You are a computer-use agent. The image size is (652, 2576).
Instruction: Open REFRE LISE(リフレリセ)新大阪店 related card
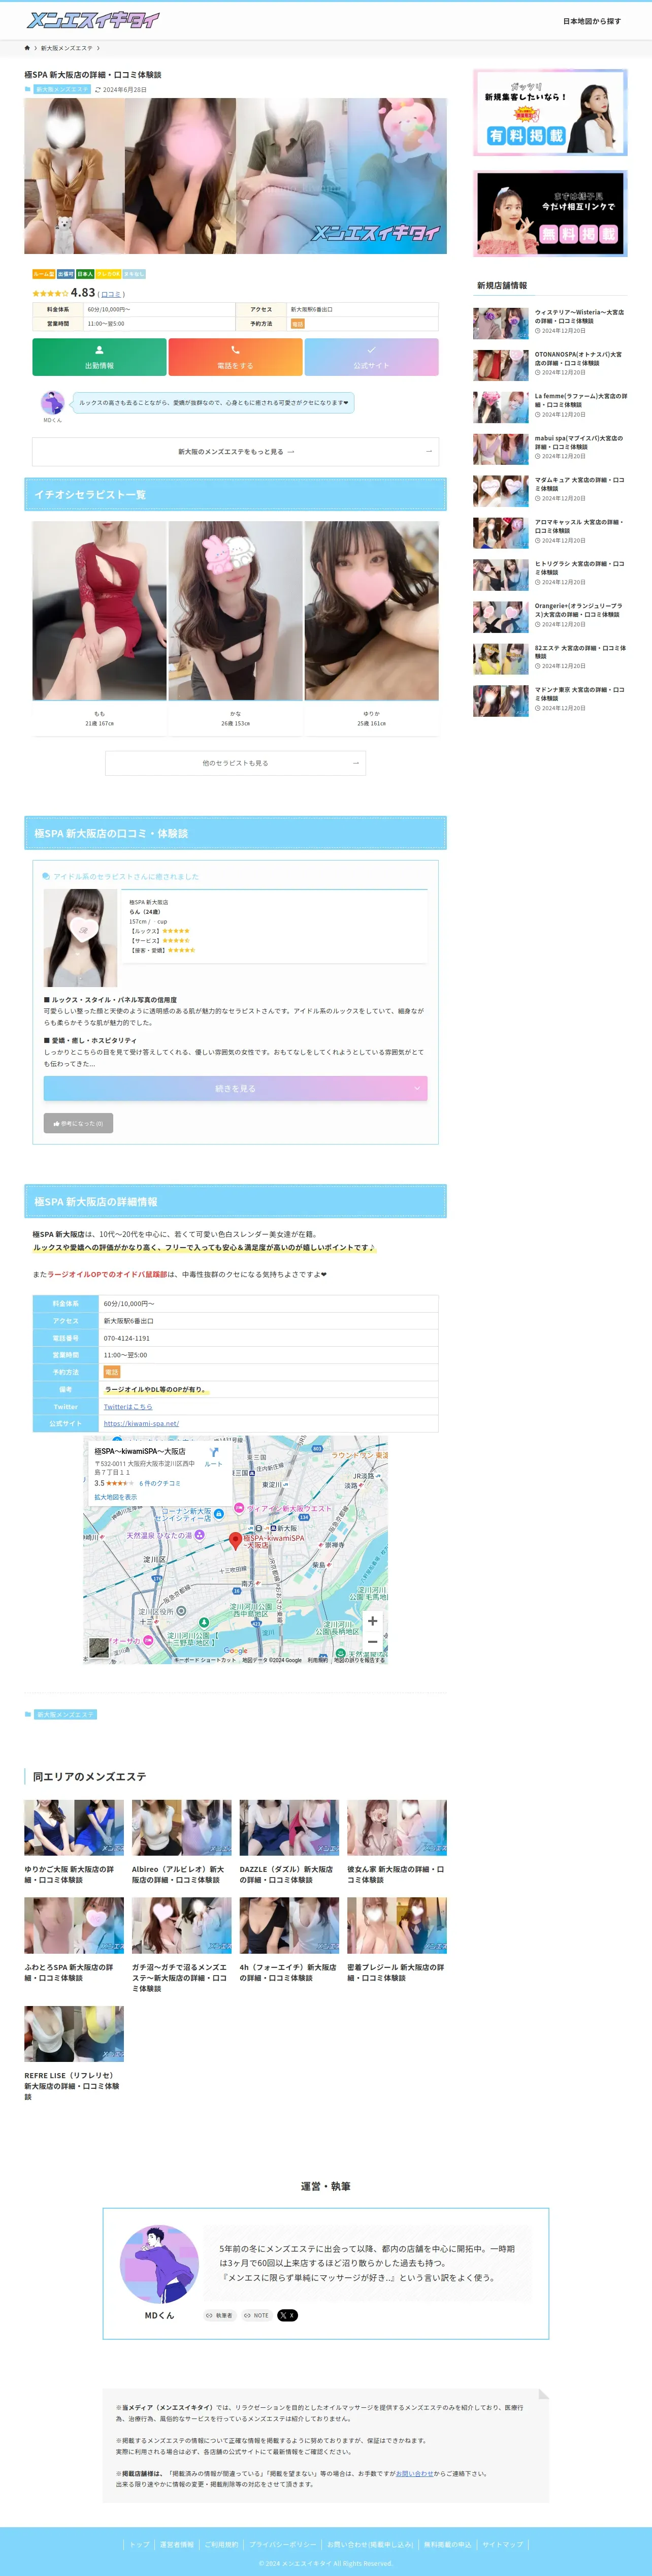pyautogui.click(x=74, y=2053)
